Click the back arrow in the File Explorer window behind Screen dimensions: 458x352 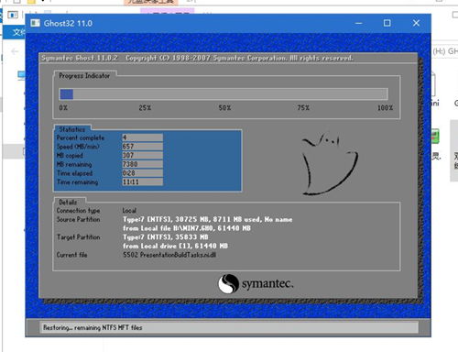coord(15,51)
